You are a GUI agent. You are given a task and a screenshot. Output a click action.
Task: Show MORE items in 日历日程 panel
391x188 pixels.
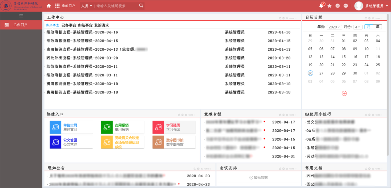click(x=379, y=18)
